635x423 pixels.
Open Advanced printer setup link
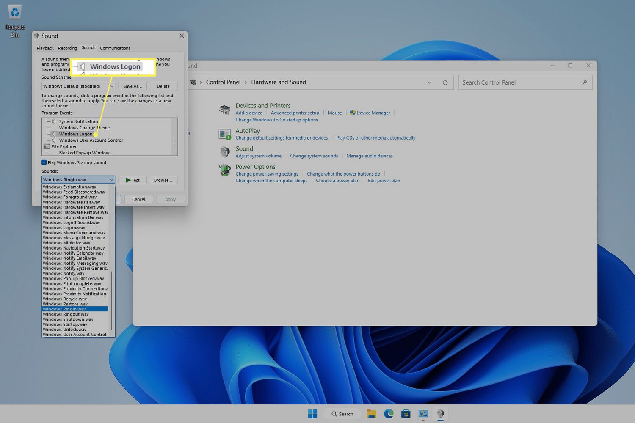click(295, 113)
